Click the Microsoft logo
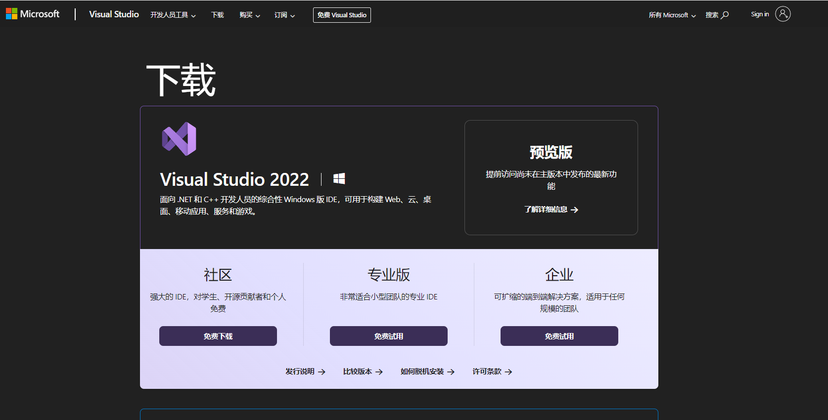This screenshot has width=828, height=420. (33, 14)
